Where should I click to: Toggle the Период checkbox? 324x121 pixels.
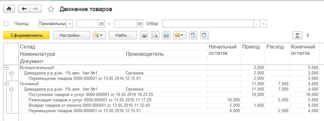pyautogui.click(x=6, y=24)
